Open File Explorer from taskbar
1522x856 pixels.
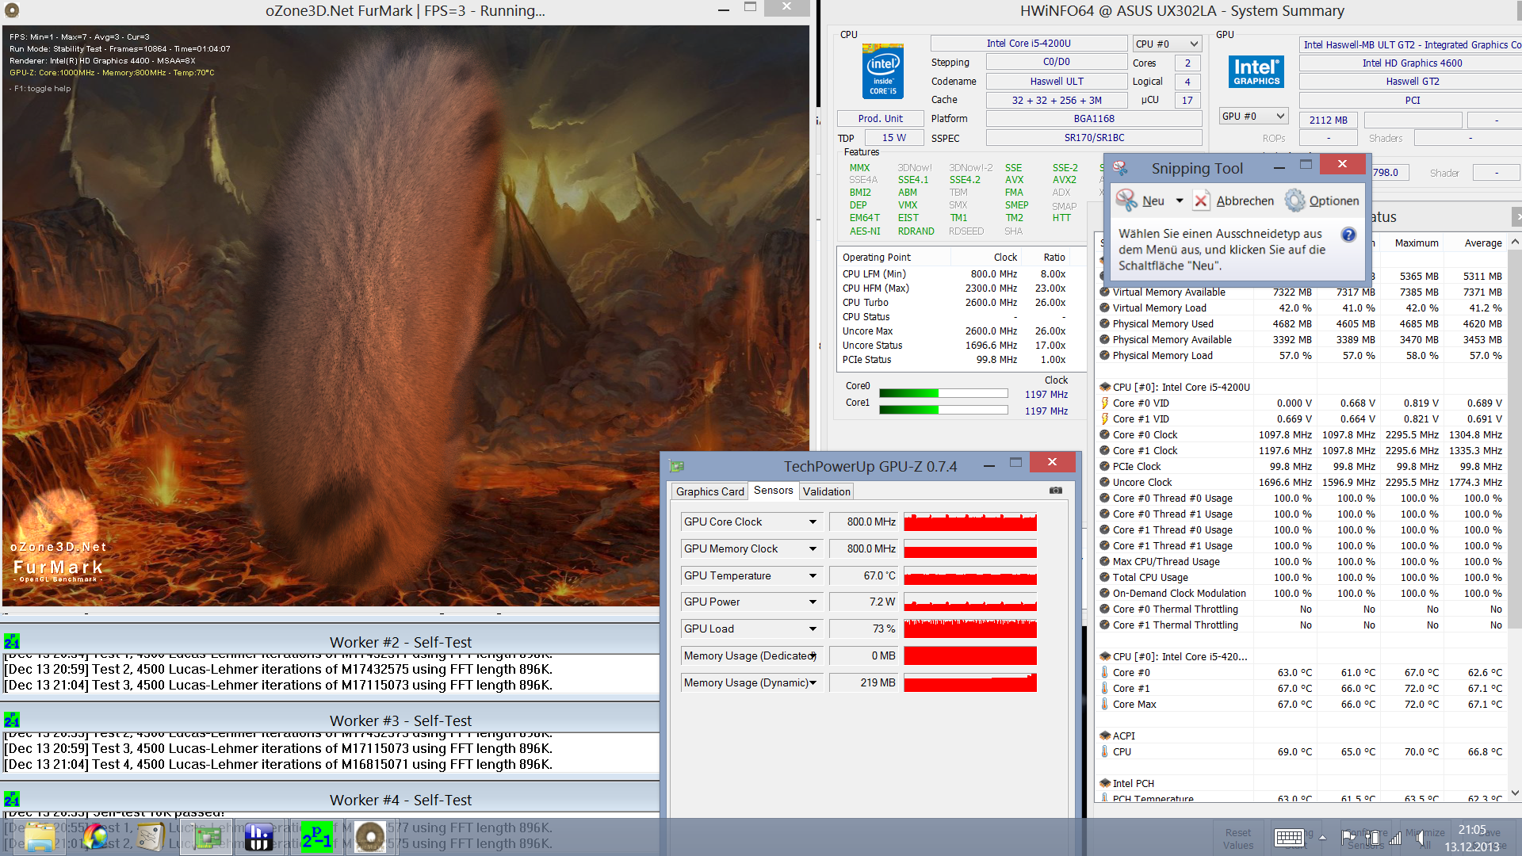(39, 836)
